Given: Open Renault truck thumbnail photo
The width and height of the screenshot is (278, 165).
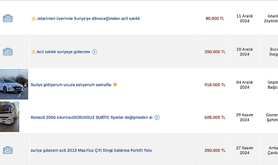Looking at the screenshot, I should [x=10, y=117].
